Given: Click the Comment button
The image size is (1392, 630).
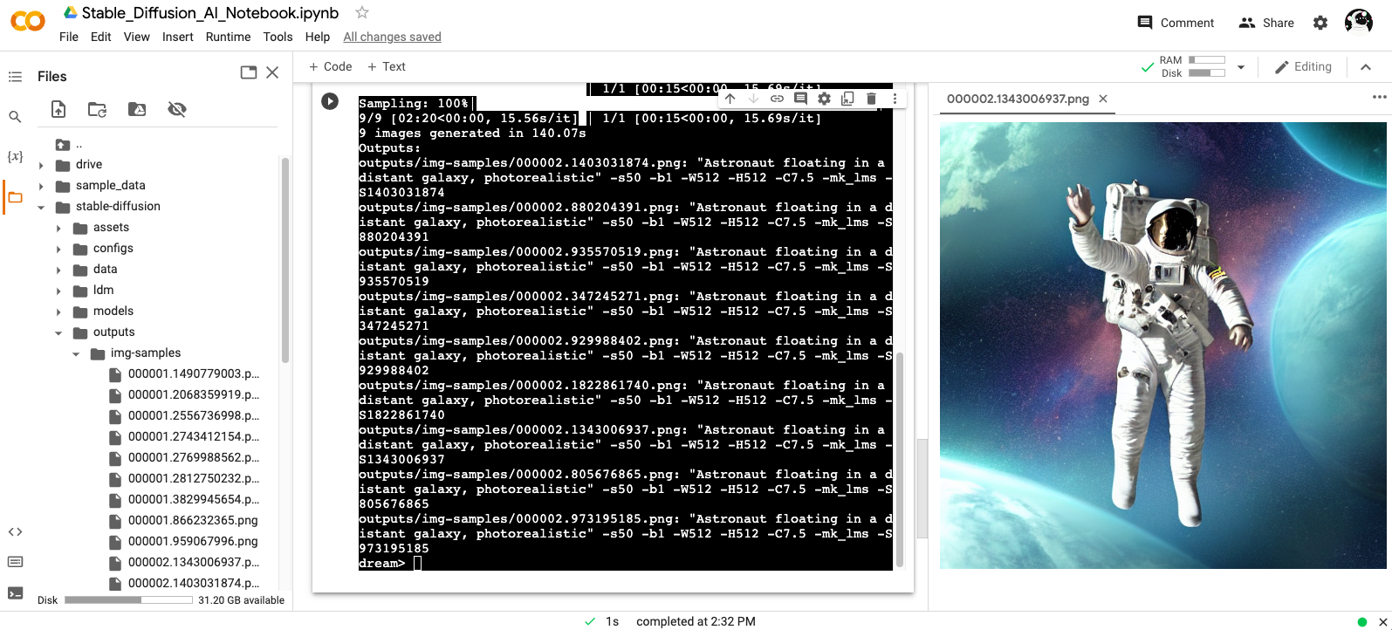Looking at the screenshot, I should click(x=1176, y=23).
